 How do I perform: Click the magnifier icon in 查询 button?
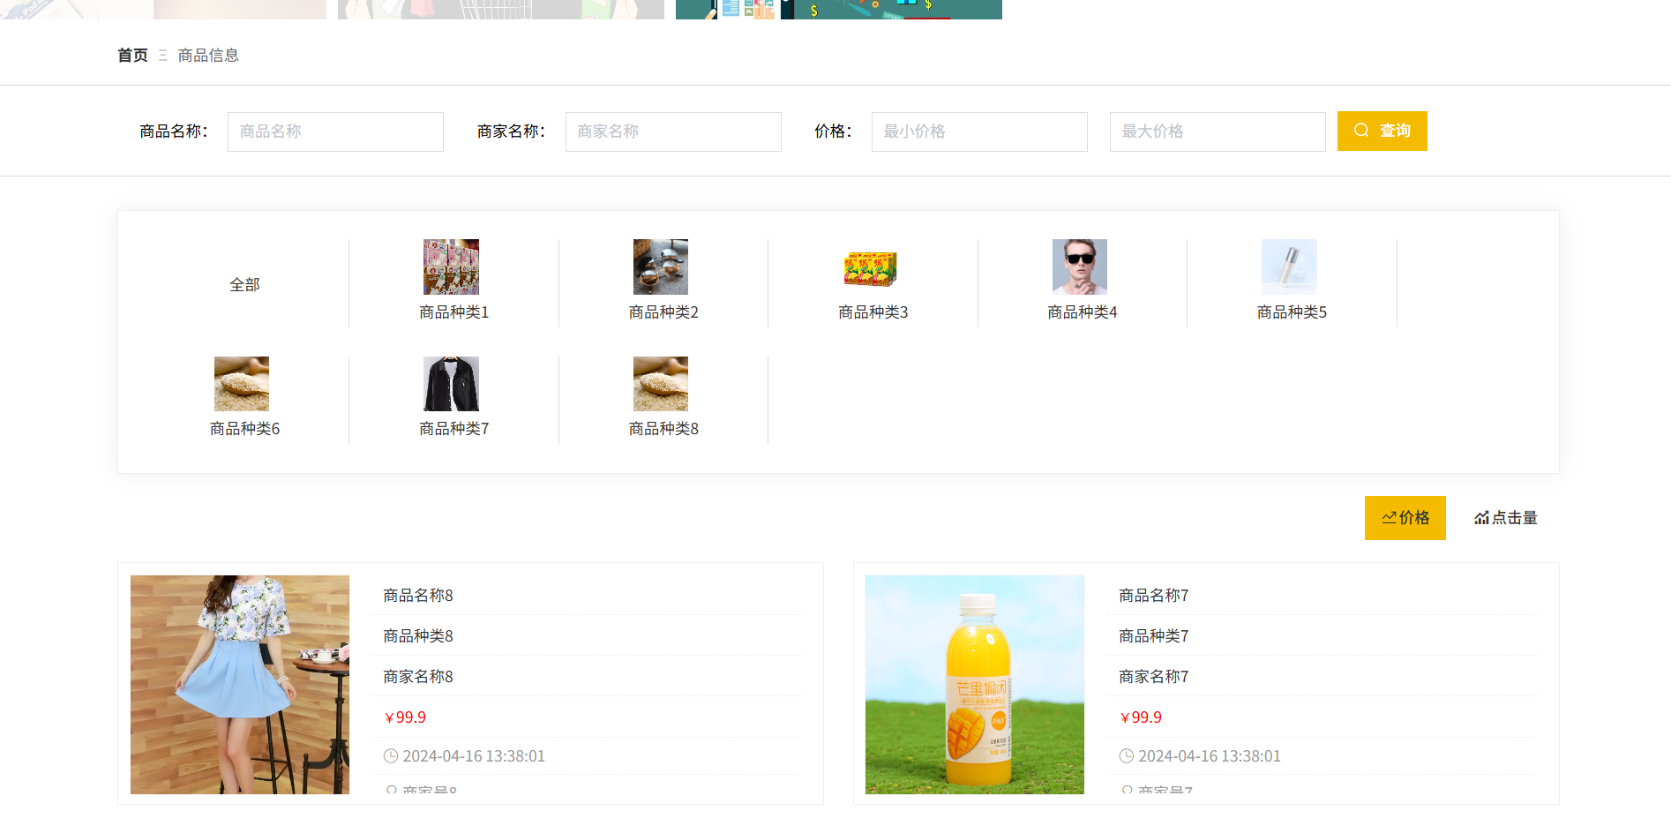point(1361,131)
